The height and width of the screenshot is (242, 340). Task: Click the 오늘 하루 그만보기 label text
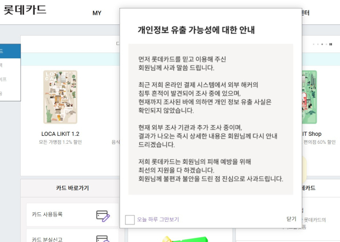point(158,219)
